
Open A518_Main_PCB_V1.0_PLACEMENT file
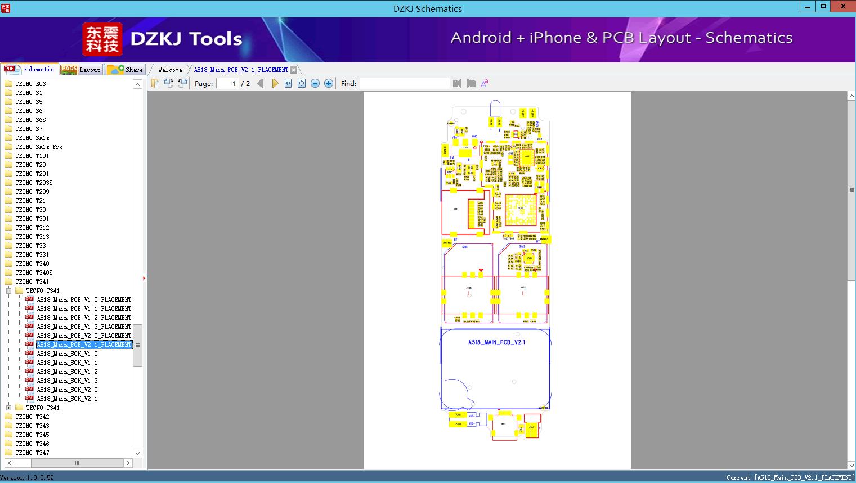(84, 300)
